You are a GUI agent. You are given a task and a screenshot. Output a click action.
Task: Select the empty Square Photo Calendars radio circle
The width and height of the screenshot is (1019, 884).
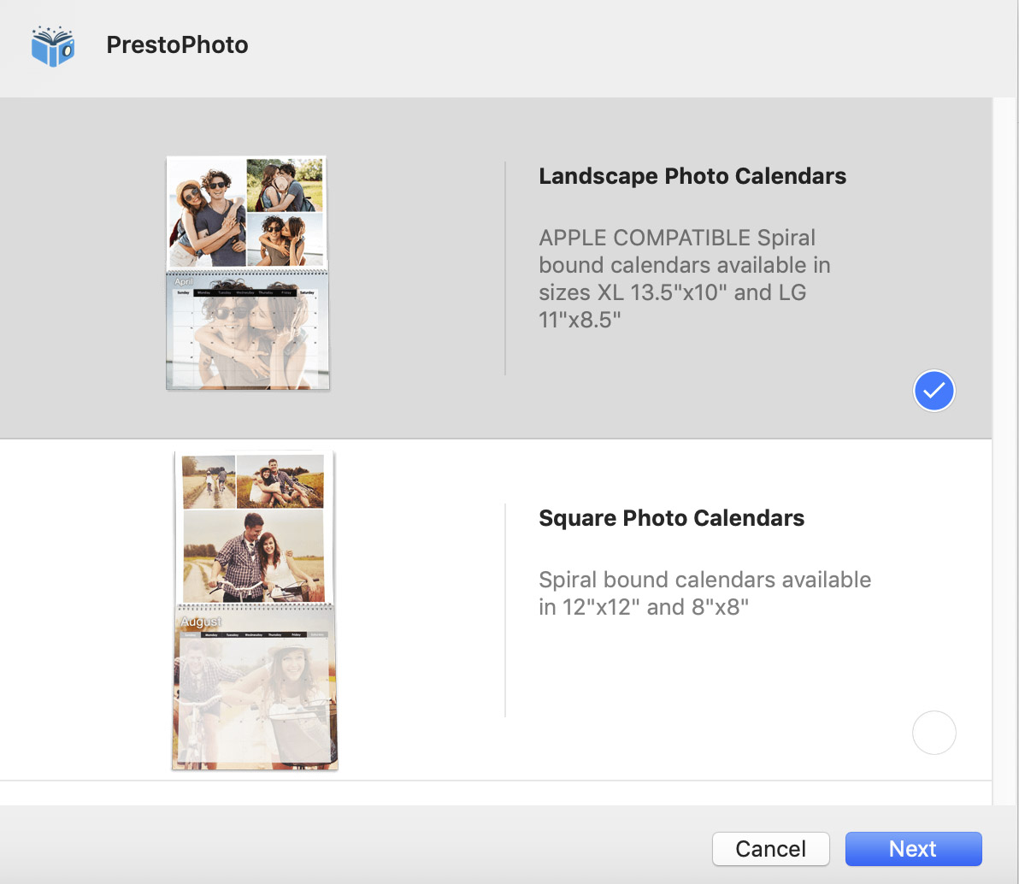[x=934, y=733]
